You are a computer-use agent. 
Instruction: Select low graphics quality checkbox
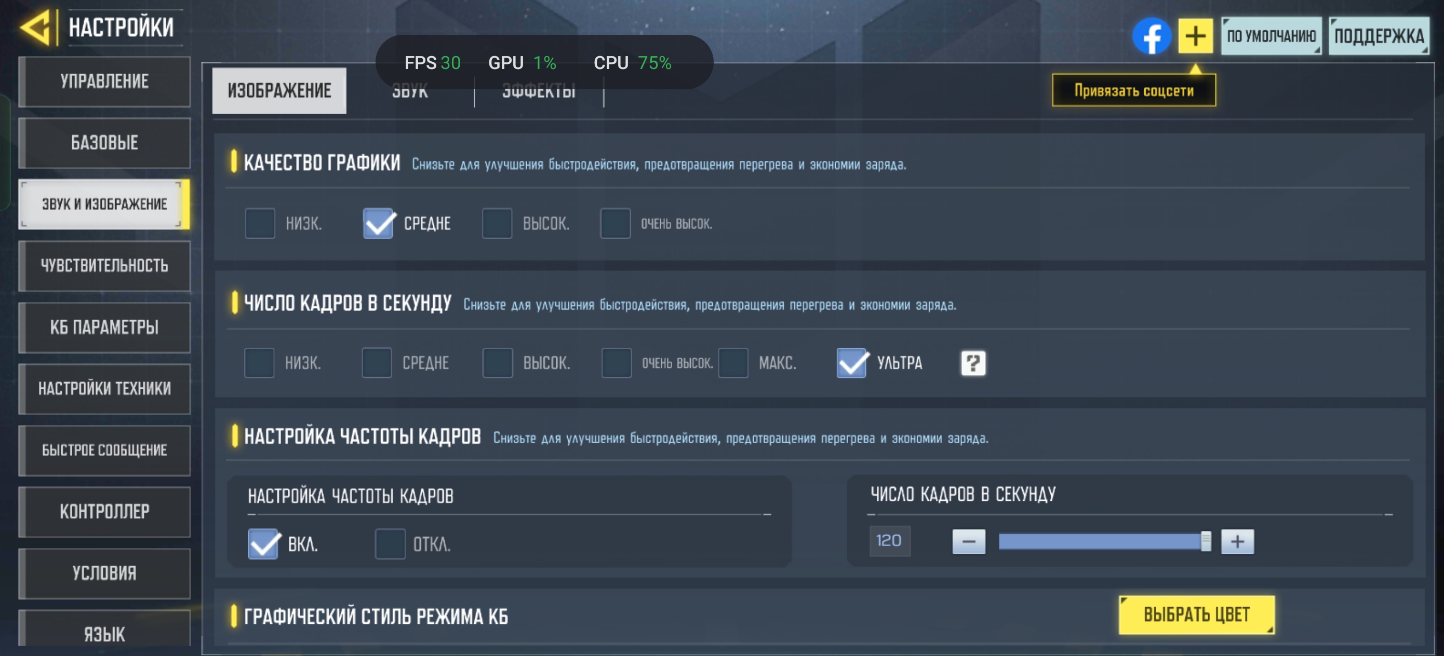pos(260,224)
